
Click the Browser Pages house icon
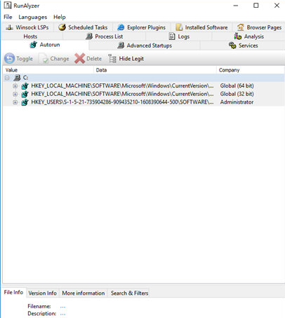click(240, 27)
